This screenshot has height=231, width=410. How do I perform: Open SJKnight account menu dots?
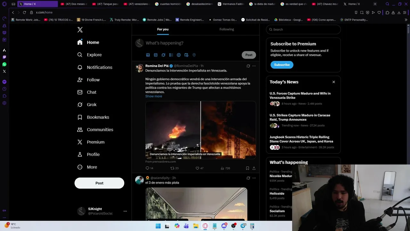coord(125,211)
